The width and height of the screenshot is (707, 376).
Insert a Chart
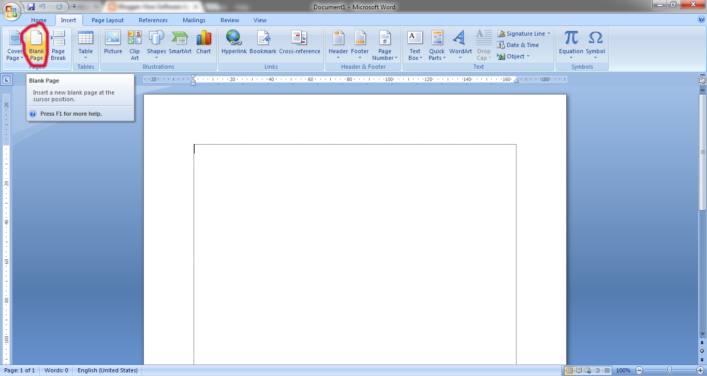pos(203,44)
